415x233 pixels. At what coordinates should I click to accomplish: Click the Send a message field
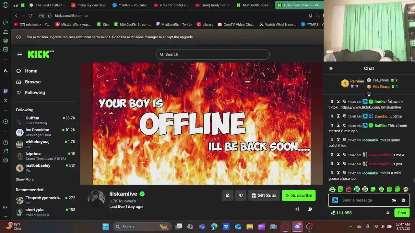(365, 200)
